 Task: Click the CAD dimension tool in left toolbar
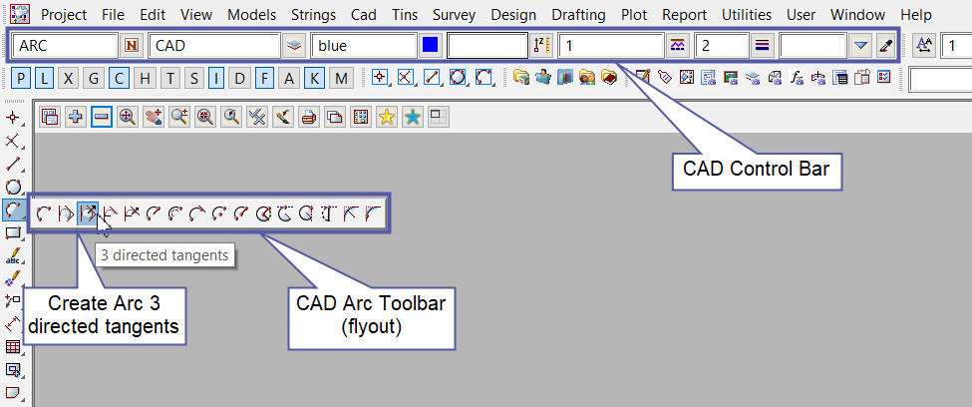[x=13, y=324]
